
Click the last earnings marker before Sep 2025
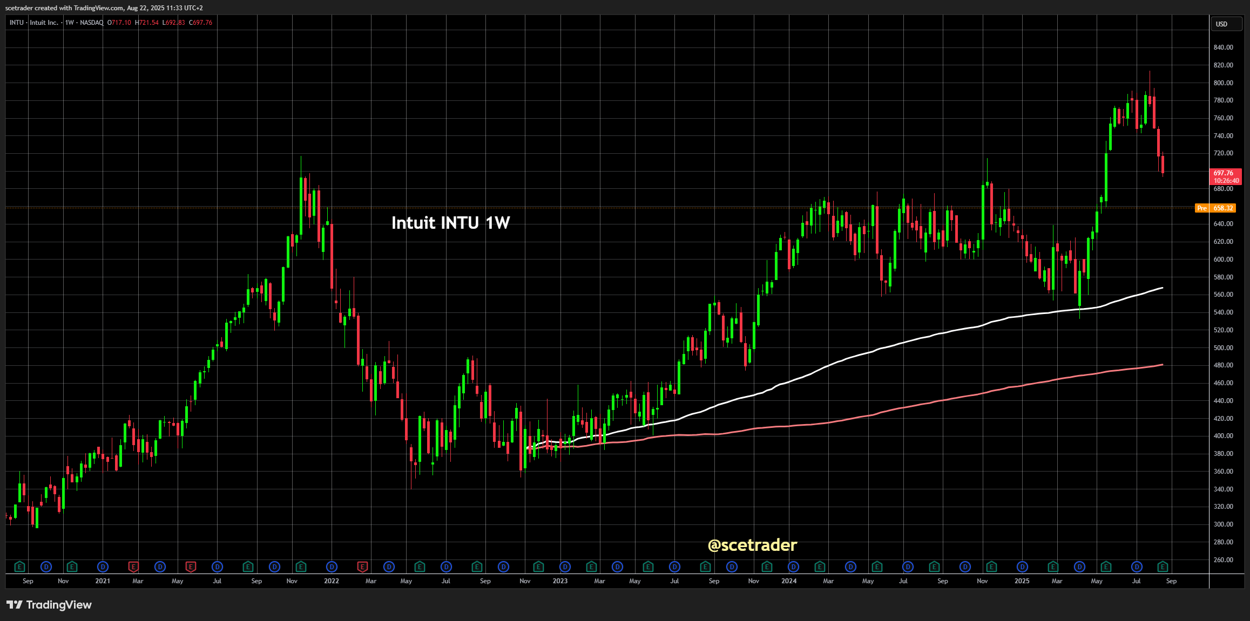click(1163, 567)
